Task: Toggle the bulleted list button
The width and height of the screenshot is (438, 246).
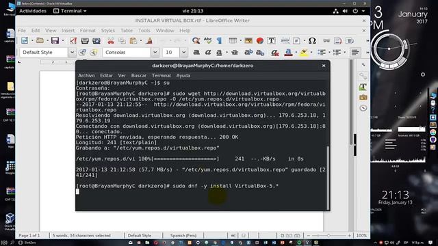Action: [322, 52]
